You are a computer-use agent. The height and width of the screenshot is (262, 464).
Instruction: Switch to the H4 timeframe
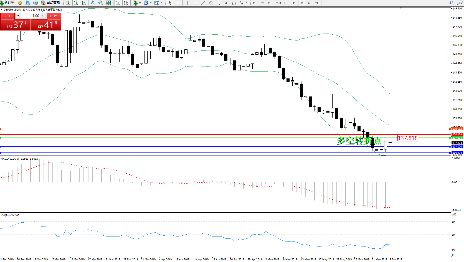[294, 3]
